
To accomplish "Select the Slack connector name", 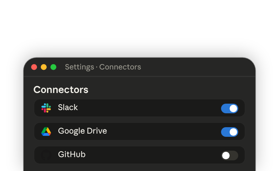I will tap(68, 107).
